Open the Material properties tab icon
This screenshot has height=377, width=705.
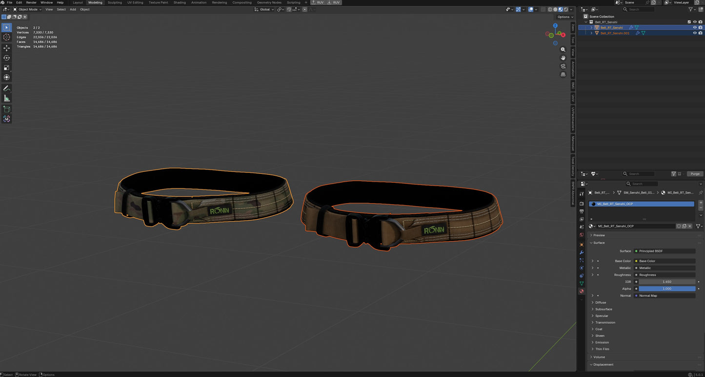[x=582, y=291]
